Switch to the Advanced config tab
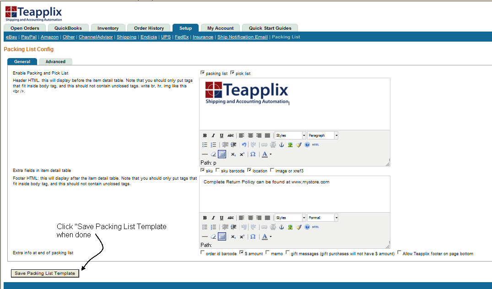 pyautogui.click(x=55, y=62)
